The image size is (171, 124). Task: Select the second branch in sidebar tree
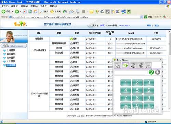[11, 54]
